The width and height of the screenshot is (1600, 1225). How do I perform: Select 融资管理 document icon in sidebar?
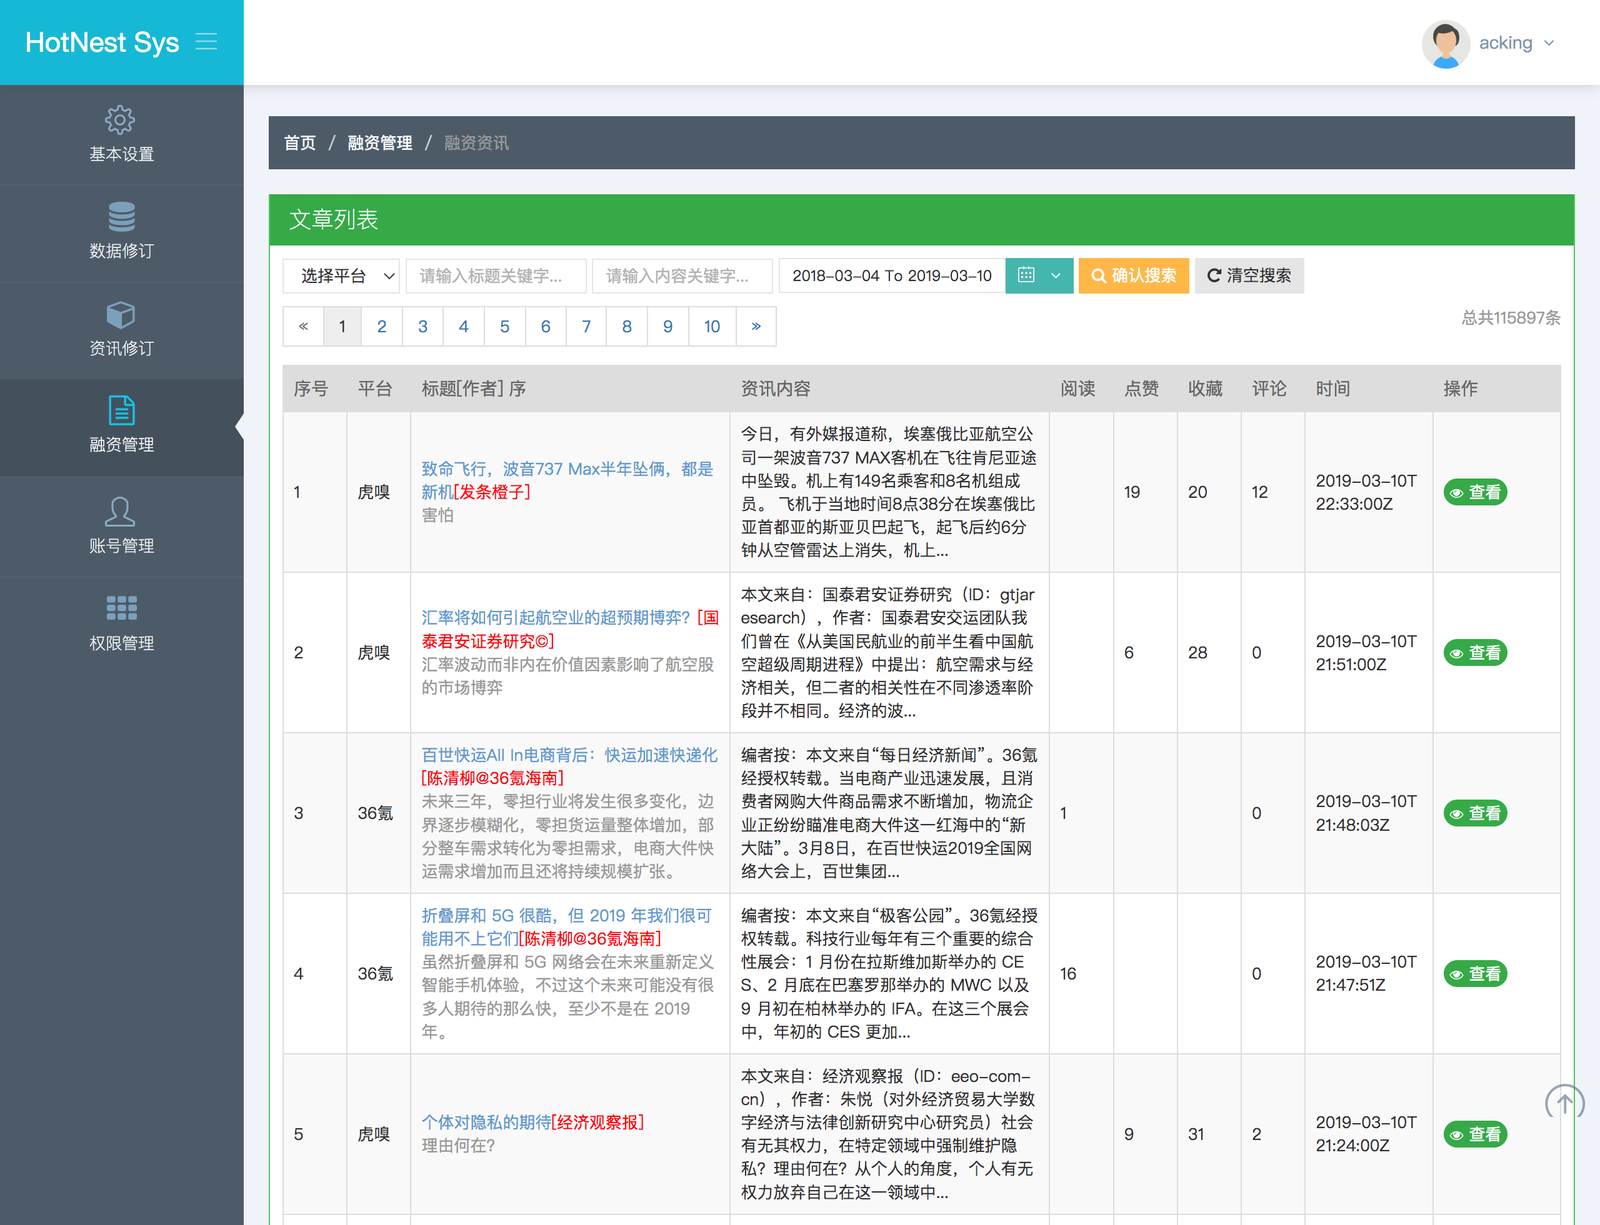point(121,410)
